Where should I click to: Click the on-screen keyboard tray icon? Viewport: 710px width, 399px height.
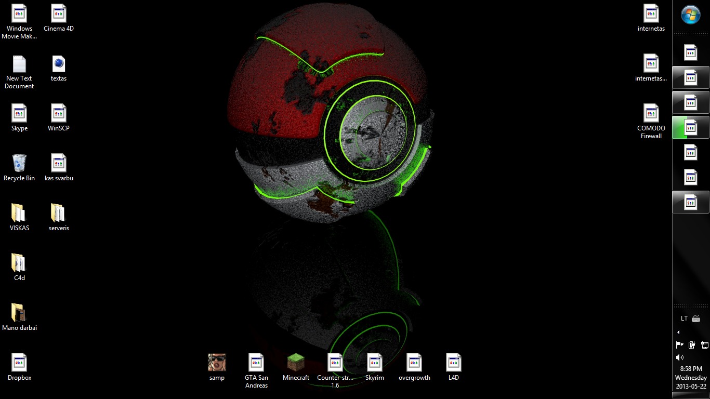coord(696,318)
